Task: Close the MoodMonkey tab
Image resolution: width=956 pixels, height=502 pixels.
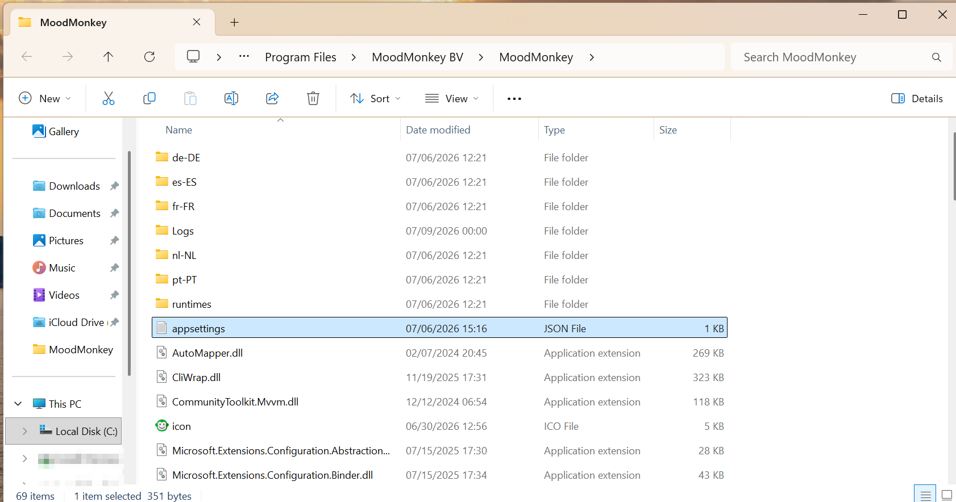Action: pyautogui.click(x=197, y=22)
